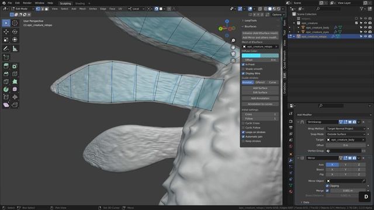Click the viewport zoom magnifier icon
Viewport: 374px width, 210px height.
point(233,40)
